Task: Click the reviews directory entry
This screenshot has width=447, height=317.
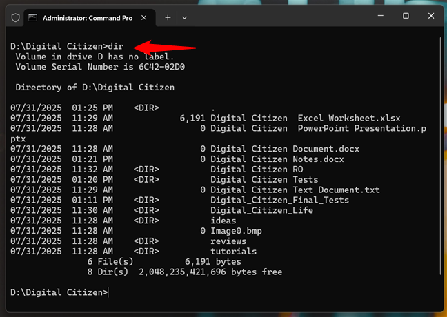Action: click(x=228, y=241)
